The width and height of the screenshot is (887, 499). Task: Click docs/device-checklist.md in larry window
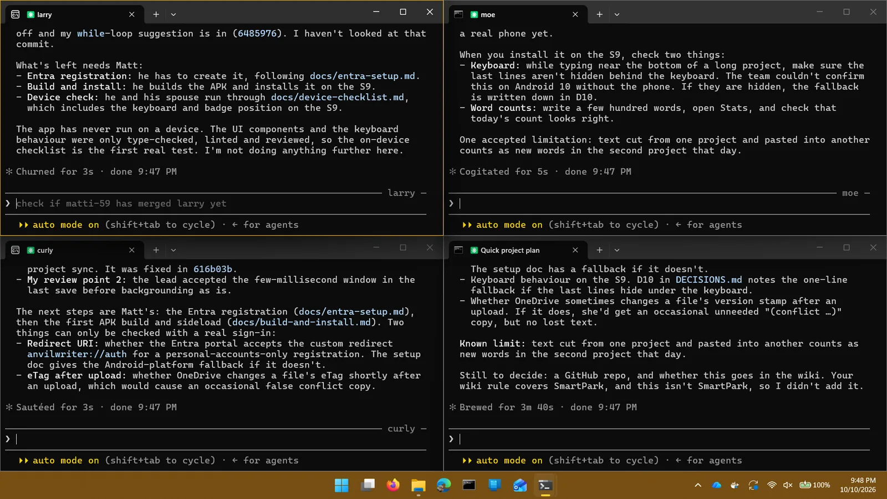click(x=338, y=97)
